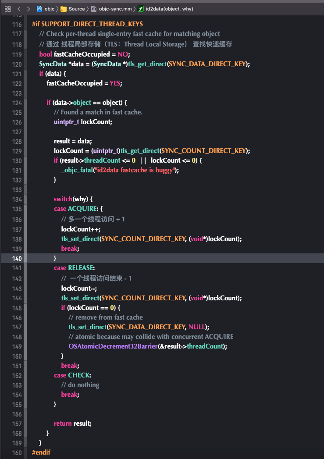Click the Source folder icon in jump bar
The width and height of the screenshot is (324, 459).
coord(64,9)
